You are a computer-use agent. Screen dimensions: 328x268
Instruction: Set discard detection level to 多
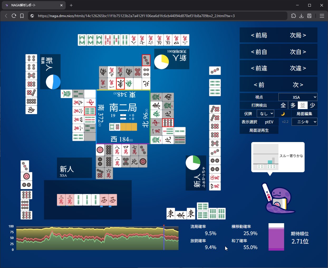[293, 105]
